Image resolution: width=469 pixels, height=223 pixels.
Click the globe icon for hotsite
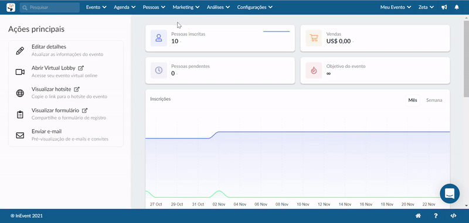point(20,93)
